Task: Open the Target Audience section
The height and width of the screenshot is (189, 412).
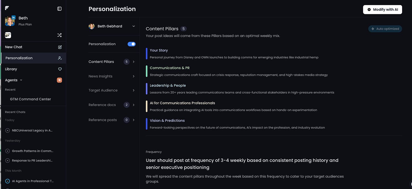Action: pos(112,90)
